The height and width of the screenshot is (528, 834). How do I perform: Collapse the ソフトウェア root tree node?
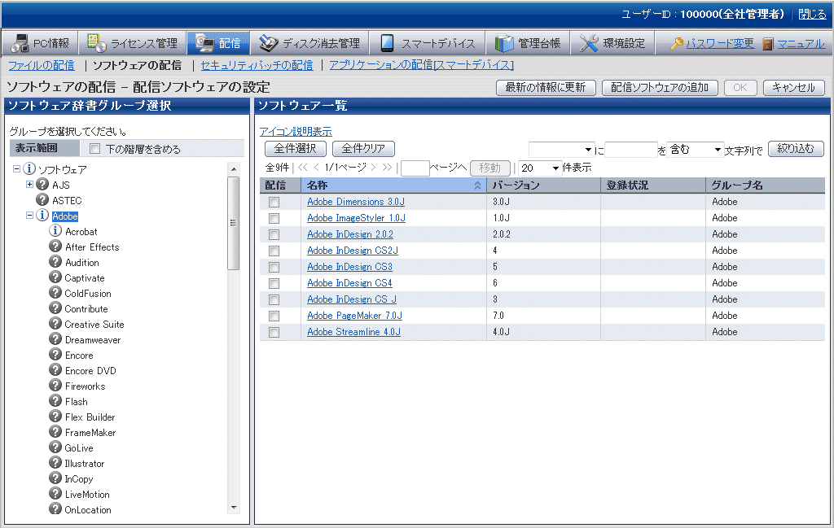click(16, 169)
